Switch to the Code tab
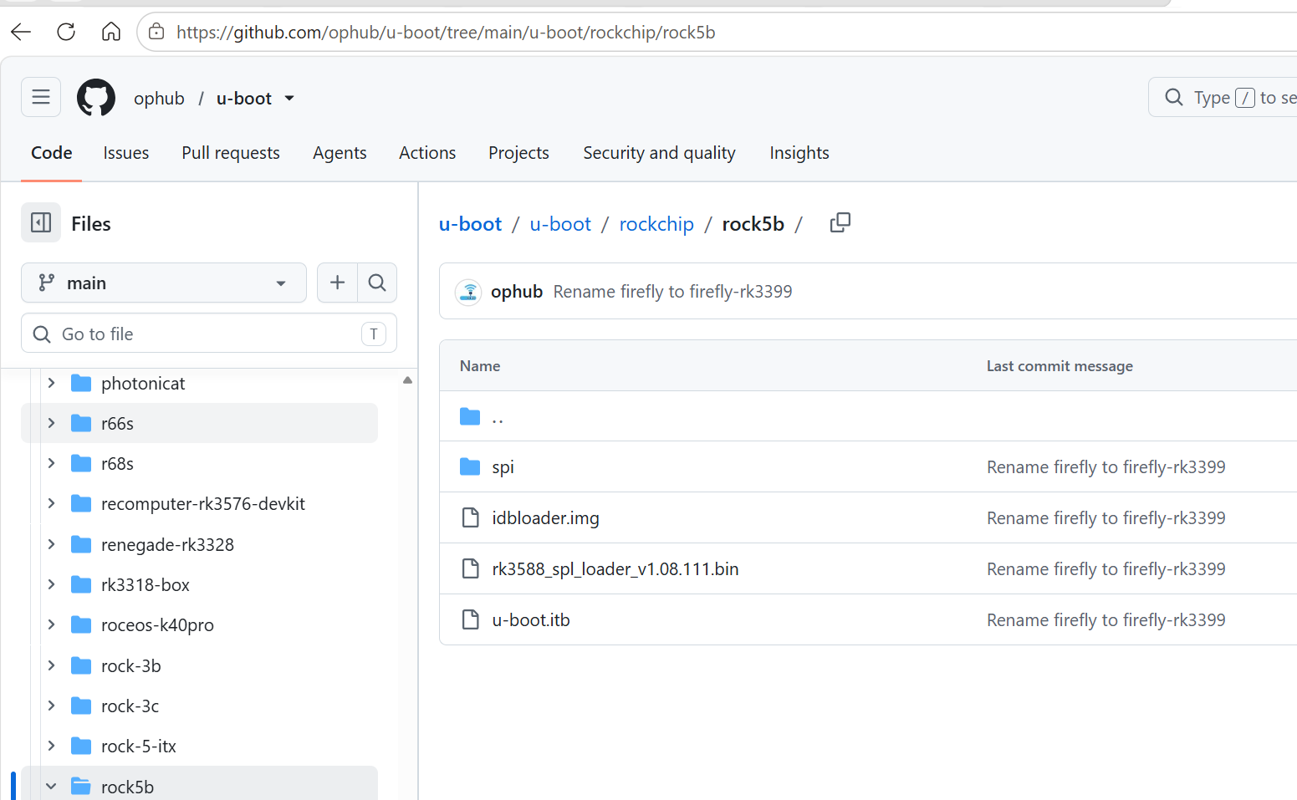This screenshot has width=1297, height=800. pyautogui.click(x=52, y=153)
